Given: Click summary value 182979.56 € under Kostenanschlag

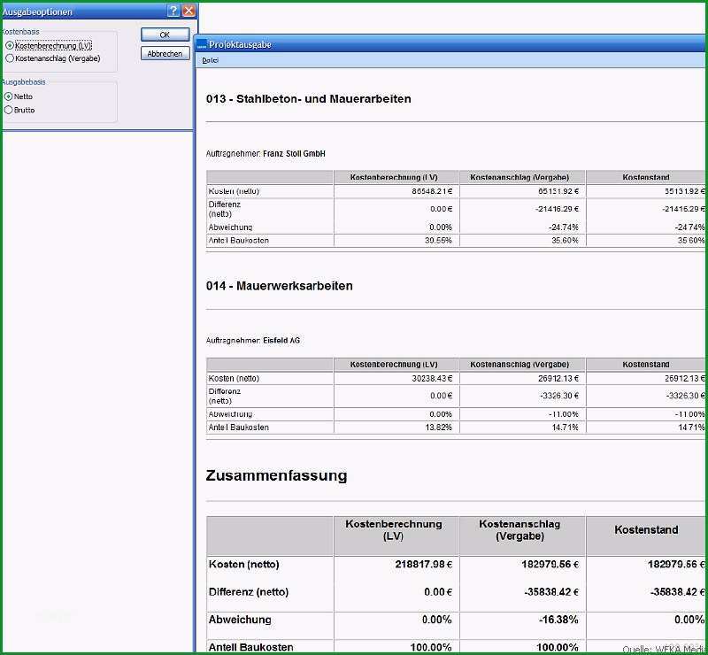Looking at the screenshot, I should (550, 564).
